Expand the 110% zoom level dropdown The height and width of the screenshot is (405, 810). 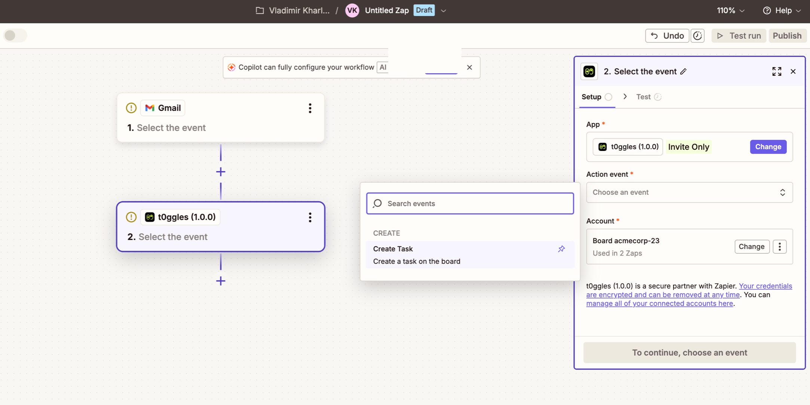click(731, 10)
